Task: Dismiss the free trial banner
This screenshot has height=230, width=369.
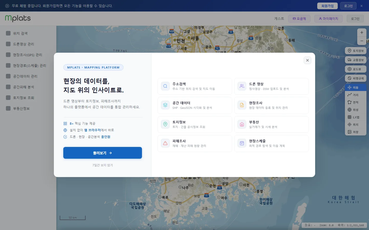Action: 362,6
